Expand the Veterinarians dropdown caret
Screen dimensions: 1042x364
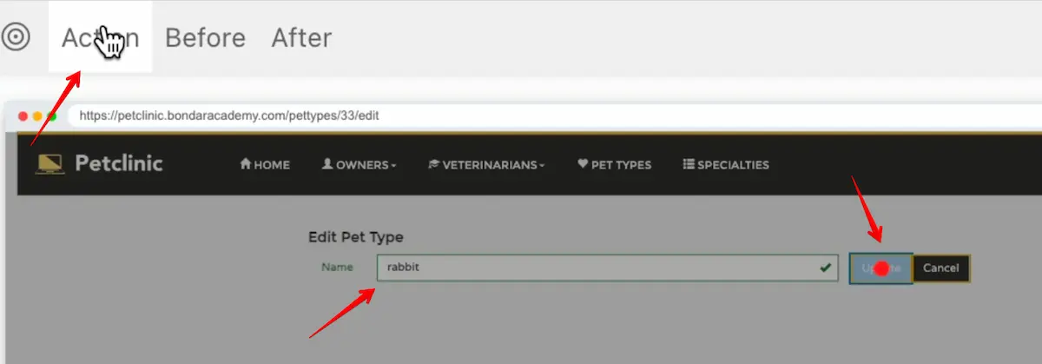click(542, 165)
